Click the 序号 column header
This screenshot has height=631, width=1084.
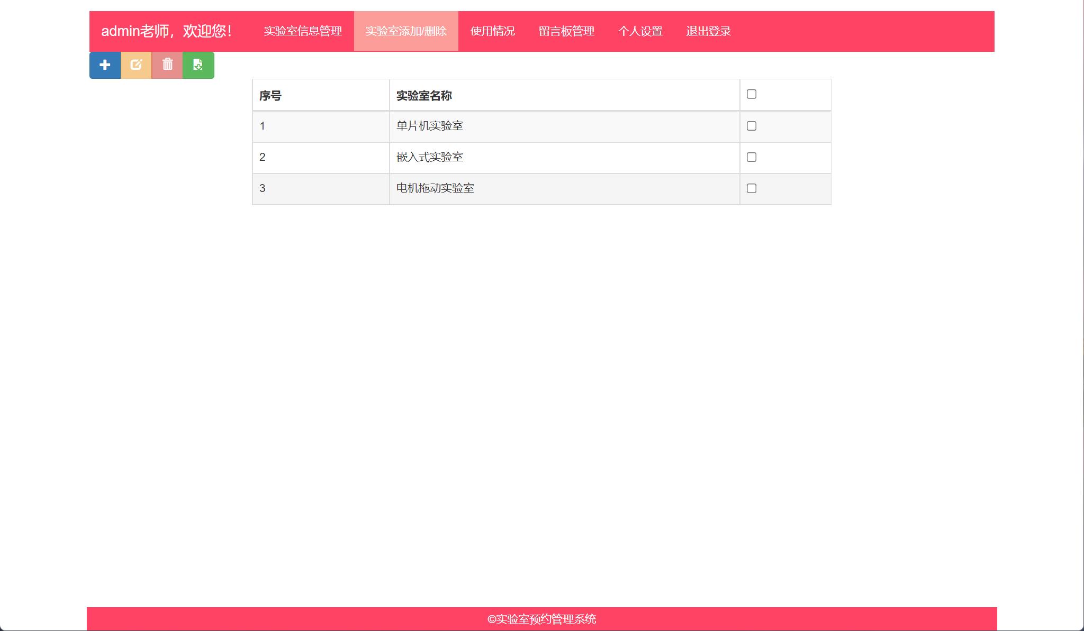pos(270,96)
